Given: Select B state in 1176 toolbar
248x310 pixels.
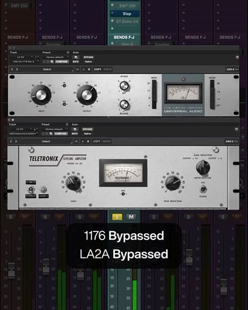Looking at the screenshot, I should (x=89, y=69).
